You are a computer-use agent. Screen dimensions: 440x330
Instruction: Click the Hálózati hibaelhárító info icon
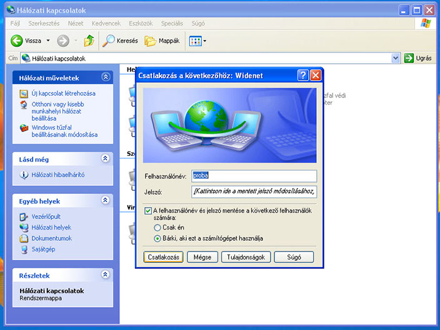point(24,175)
